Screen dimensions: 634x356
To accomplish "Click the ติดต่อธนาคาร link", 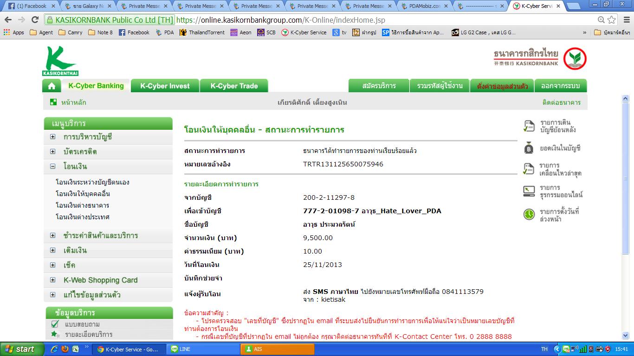I will click(561, 102).
